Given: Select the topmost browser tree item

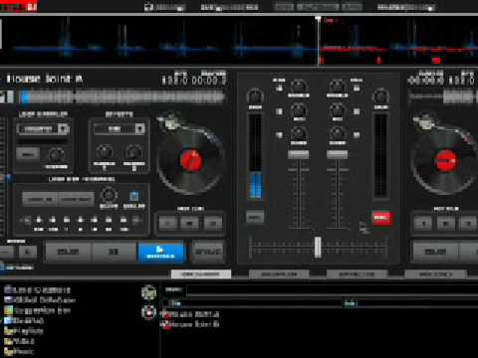Looking at the screenshot, I should click(37, 290).
